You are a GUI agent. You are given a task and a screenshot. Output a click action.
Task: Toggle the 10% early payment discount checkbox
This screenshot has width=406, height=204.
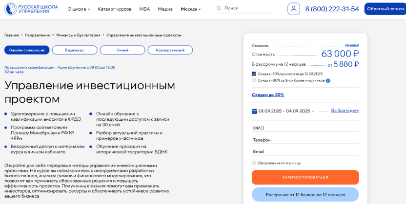pos(254,74)
